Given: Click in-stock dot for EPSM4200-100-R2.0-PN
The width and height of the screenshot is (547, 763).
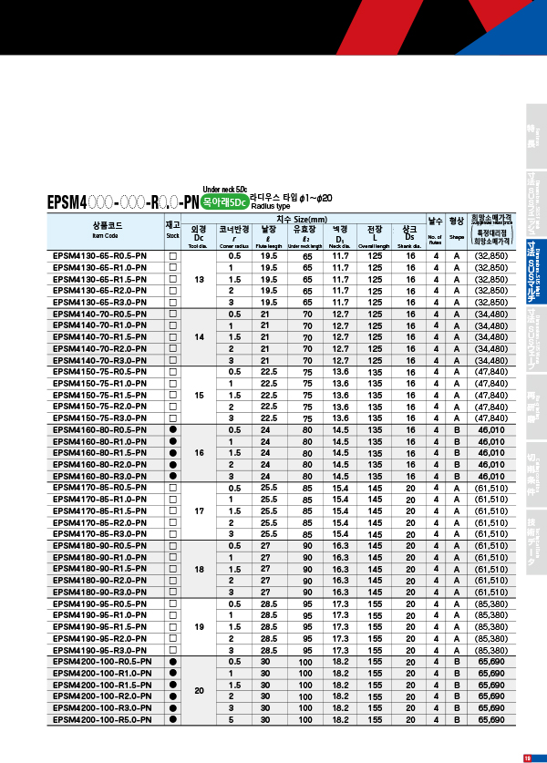Looking at the screenshot, I should [173, 696].
